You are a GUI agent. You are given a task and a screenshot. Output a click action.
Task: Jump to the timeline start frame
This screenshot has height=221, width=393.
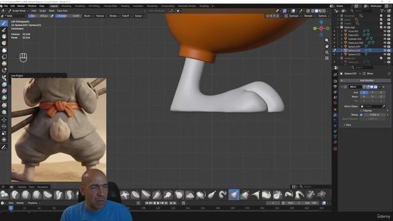pyautogui.click(x=147, y=203)
